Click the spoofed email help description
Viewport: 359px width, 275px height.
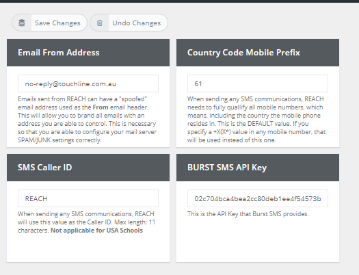(88, 120)
